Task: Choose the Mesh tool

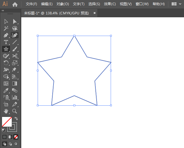Action: tap(6, 84)
